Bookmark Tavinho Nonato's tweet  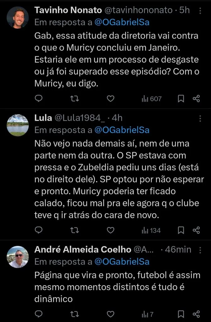click(x=181, y=99)
